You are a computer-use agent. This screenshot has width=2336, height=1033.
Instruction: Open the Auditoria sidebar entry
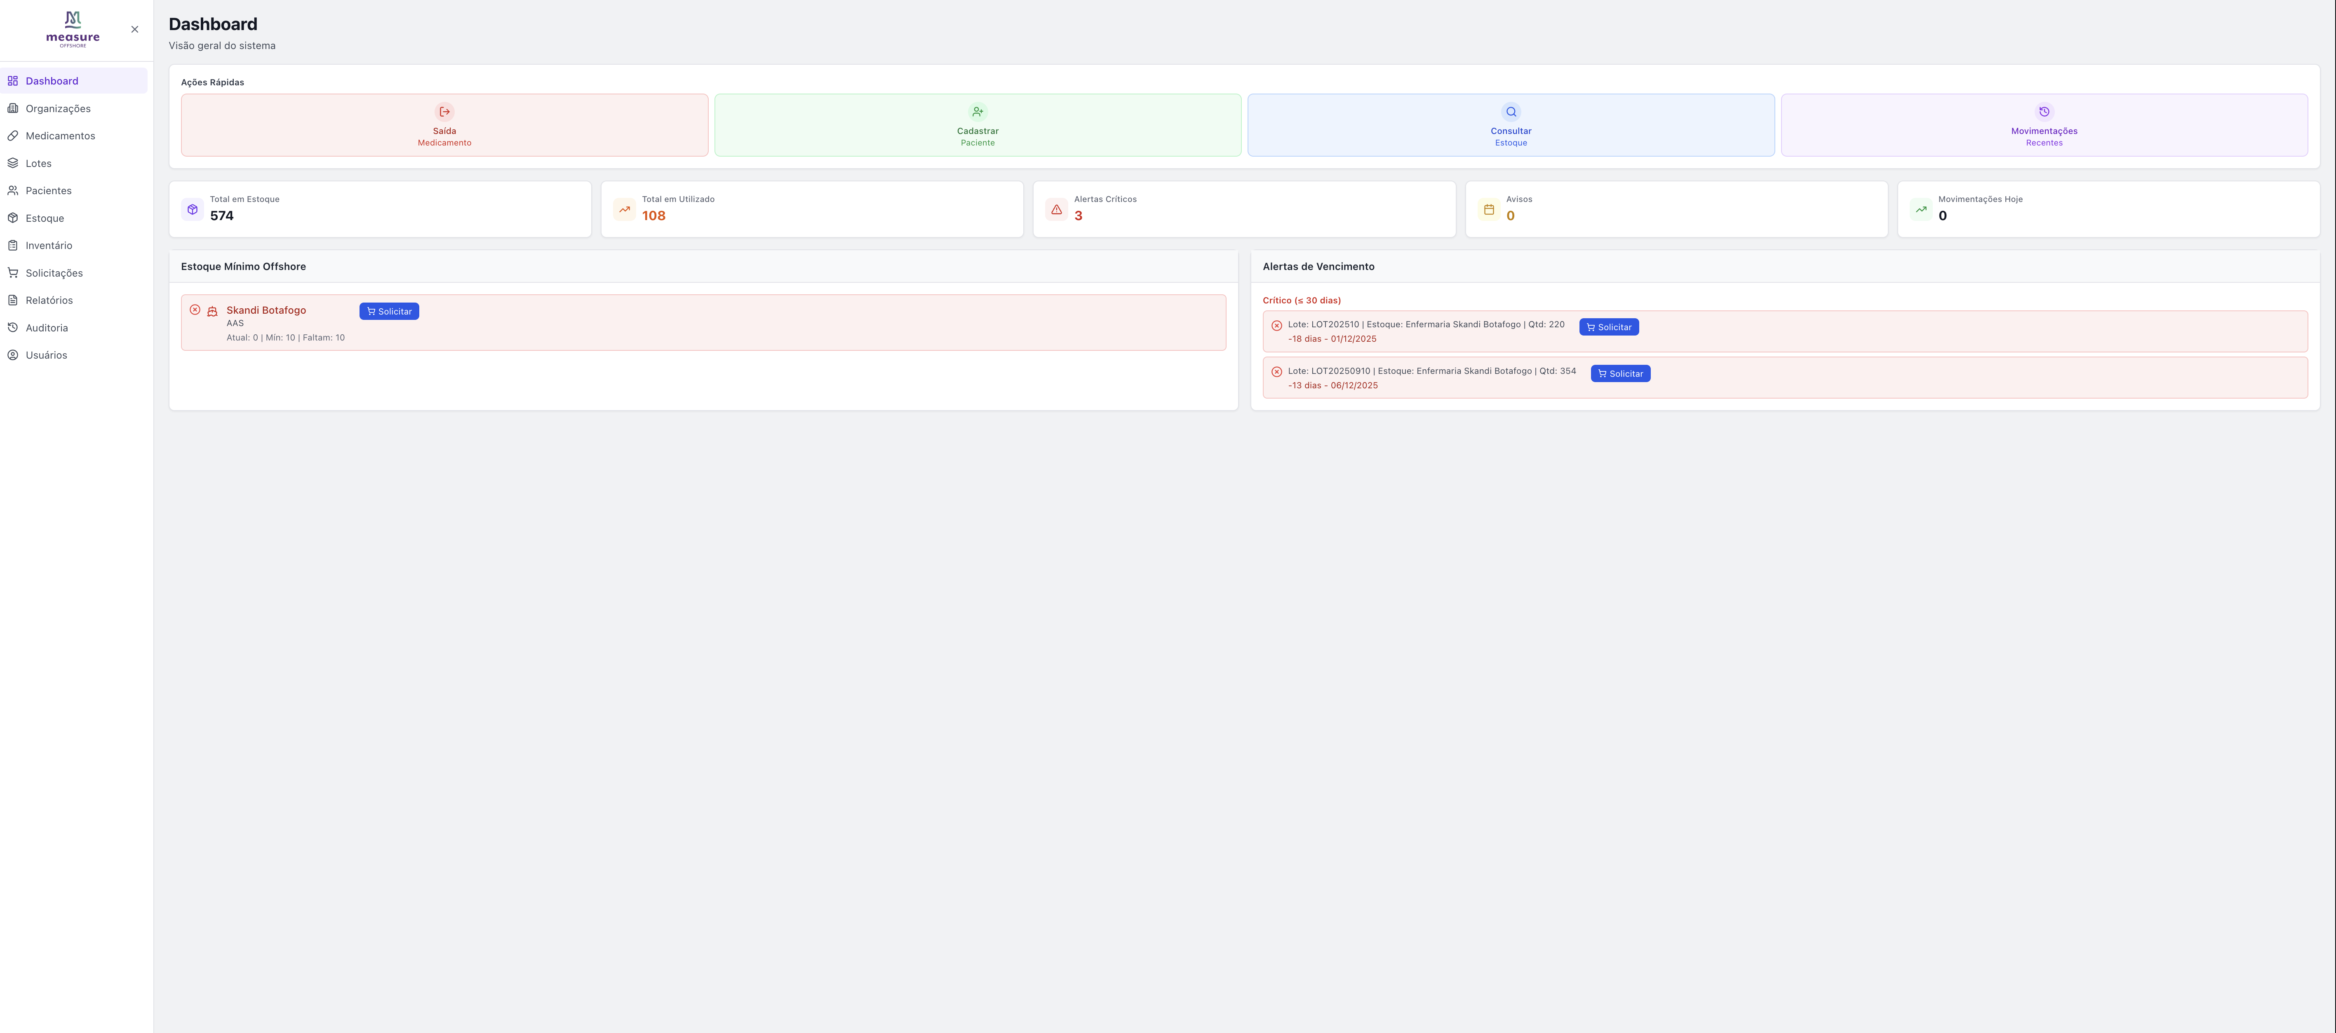(46, 328)
